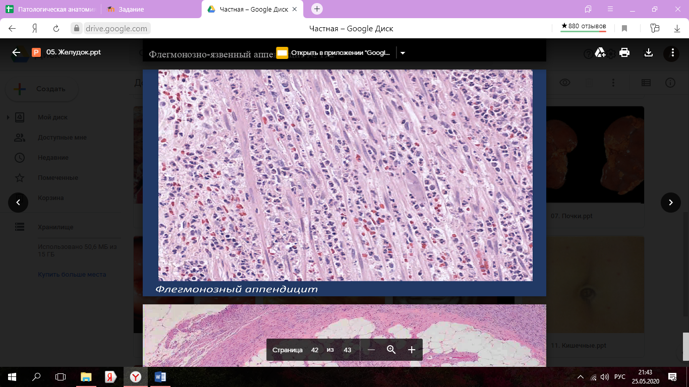Expand hidden system tray icons

(581, 377)
